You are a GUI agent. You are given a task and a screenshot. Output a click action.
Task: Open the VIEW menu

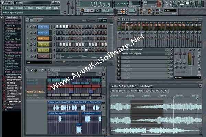tap(31, 8)
